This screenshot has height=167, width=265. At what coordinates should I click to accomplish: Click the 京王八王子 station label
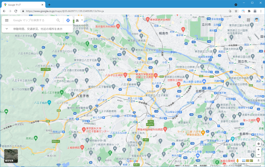pos(134,98)
